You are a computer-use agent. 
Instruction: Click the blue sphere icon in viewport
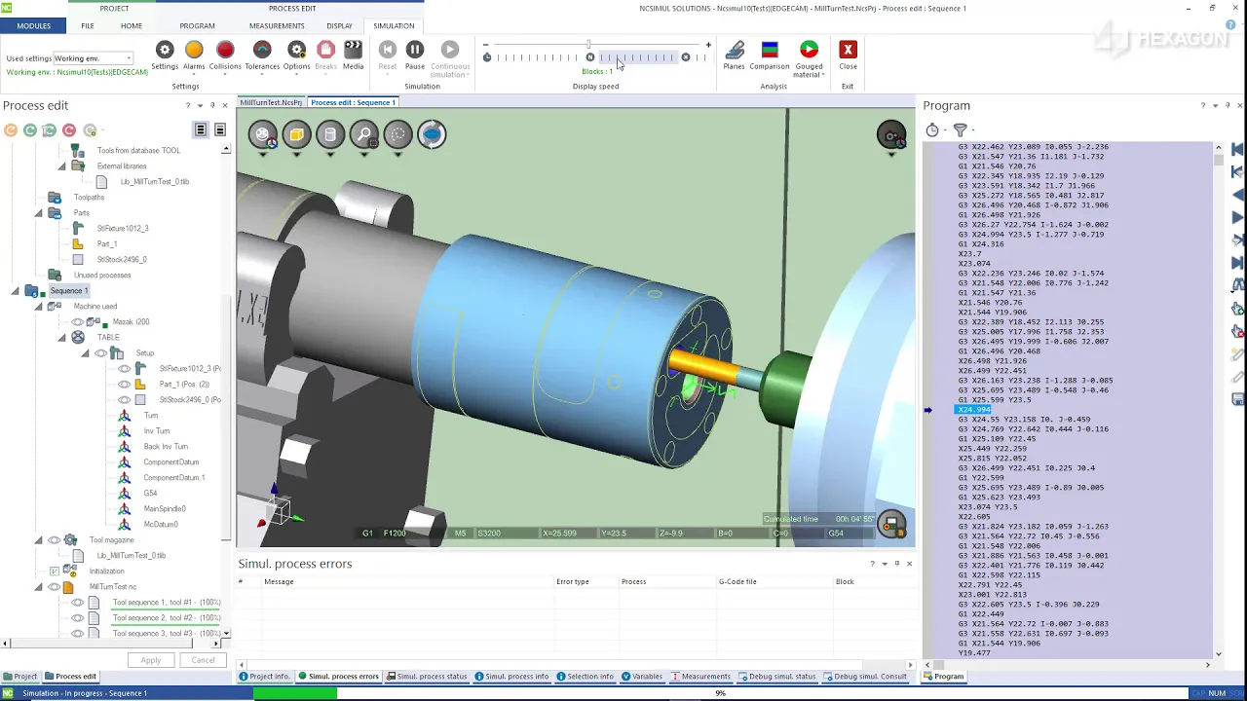(432, 134)
